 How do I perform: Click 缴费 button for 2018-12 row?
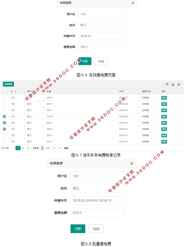(164, 129)
